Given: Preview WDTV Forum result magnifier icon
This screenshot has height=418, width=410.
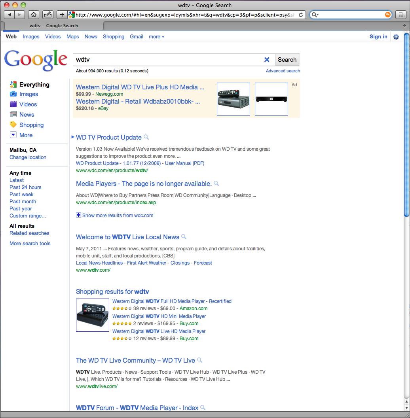Looking at the screenshot, I should pos(203,408).
